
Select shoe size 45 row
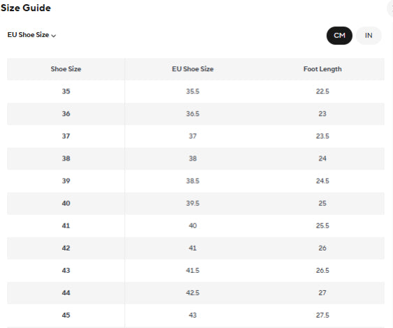coord(195,315)
